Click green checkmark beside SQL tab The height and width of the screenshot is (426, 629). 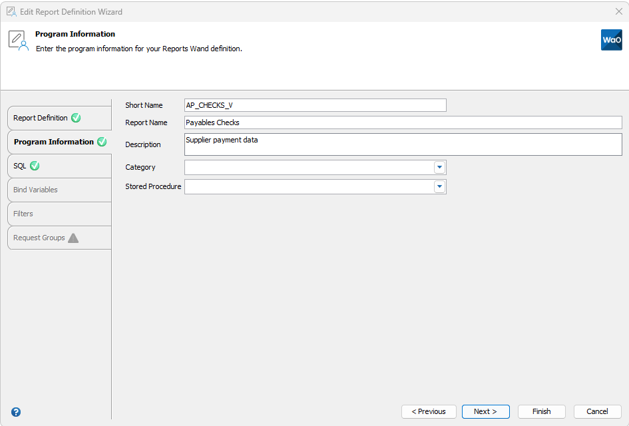[x=35, y=166]
